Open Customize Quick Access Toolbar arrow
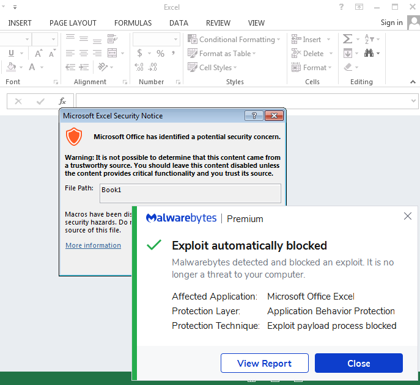Image resolution: width=420 pixels, height=385 pixels. tap(15, 7)
